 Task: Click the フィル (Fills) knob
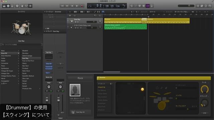(204, 89)
